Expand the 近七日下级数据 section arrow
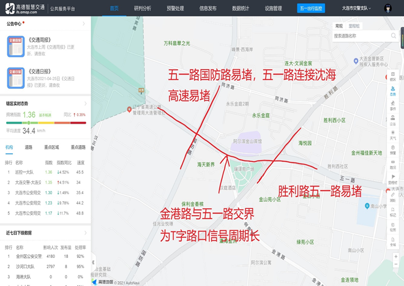The height and width of the screenshot is (286, 404). pos(85,233)
